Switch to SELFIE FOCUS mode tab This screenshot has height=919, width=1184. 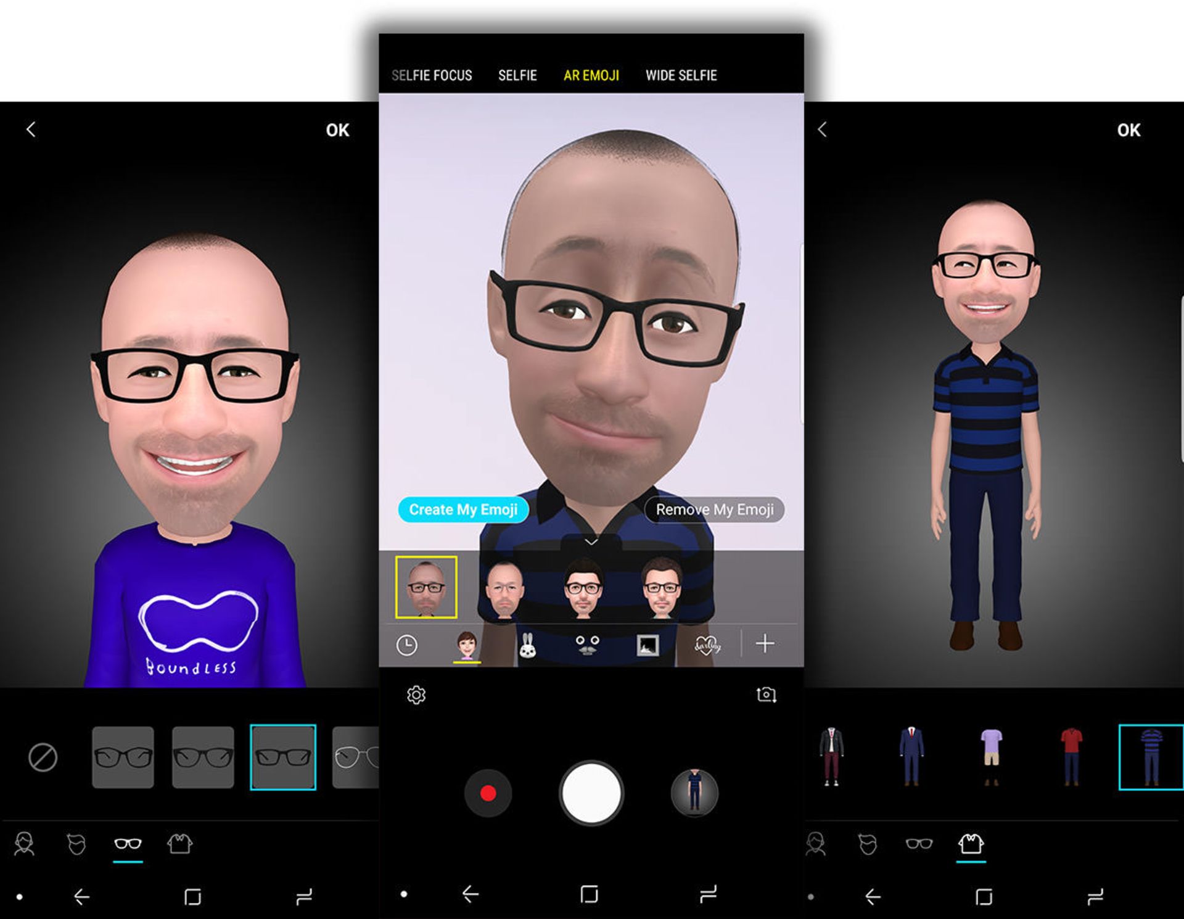click(432, 75)
